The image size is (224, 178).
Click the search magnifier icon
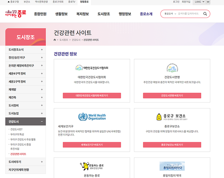(205, 14)
